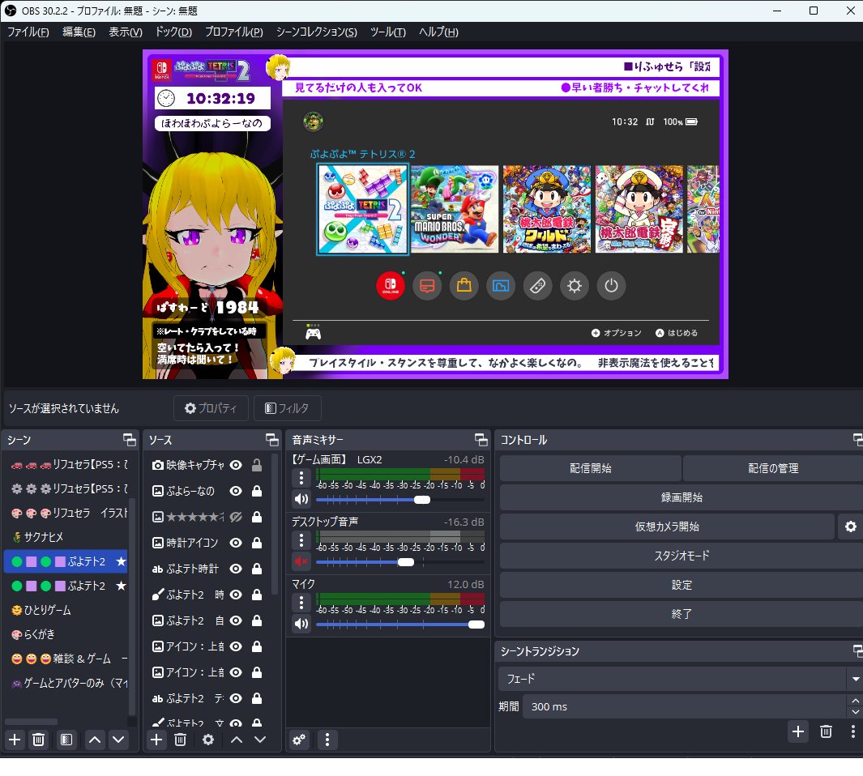Viewport: 863px width, 776px height.
Task: Show the hidden ★★★★★ source
Action: [236, 517]
